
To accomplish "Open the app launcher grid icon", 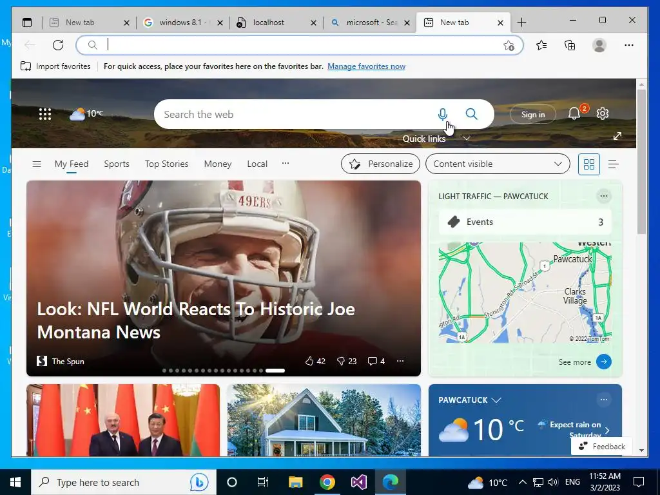I will pyautogui.click(x=45, y=114).
